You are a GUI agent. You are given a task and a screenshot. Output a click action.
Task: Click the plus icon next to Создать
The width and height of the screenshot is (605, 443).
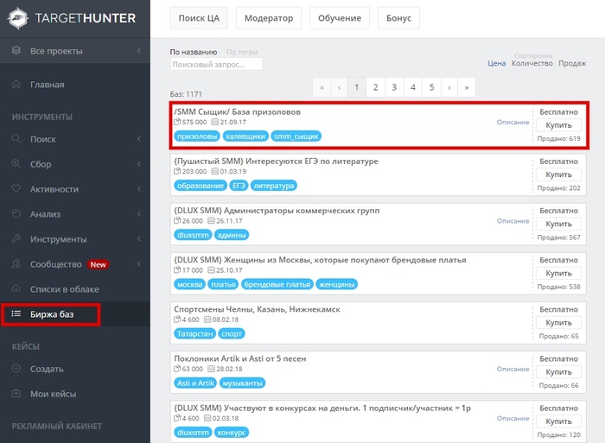16,369
